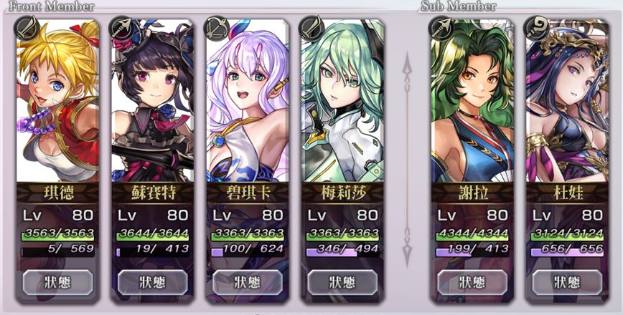Click the sword weapon icon on 琪德's card
The image size is (623, 315).
(27, 28)
